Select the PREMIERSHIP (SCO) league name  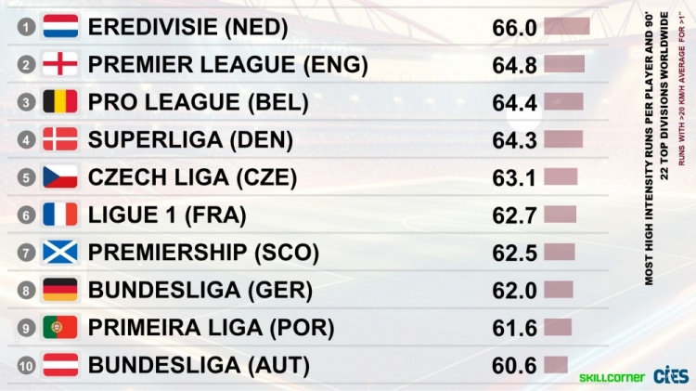(203, 253)
